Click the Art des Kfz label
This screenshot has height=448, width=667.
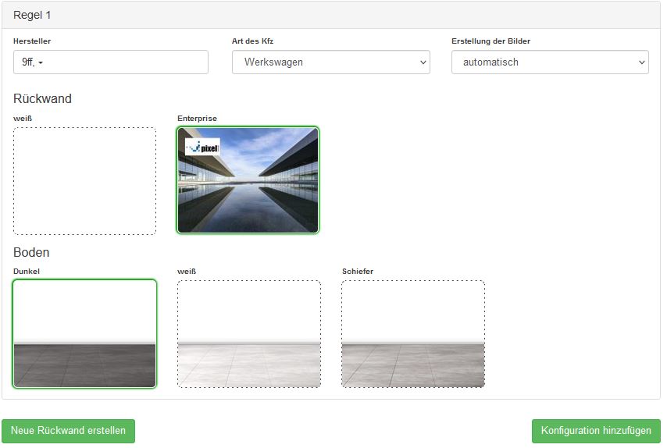pyautogui.click(x=253, y=41)
